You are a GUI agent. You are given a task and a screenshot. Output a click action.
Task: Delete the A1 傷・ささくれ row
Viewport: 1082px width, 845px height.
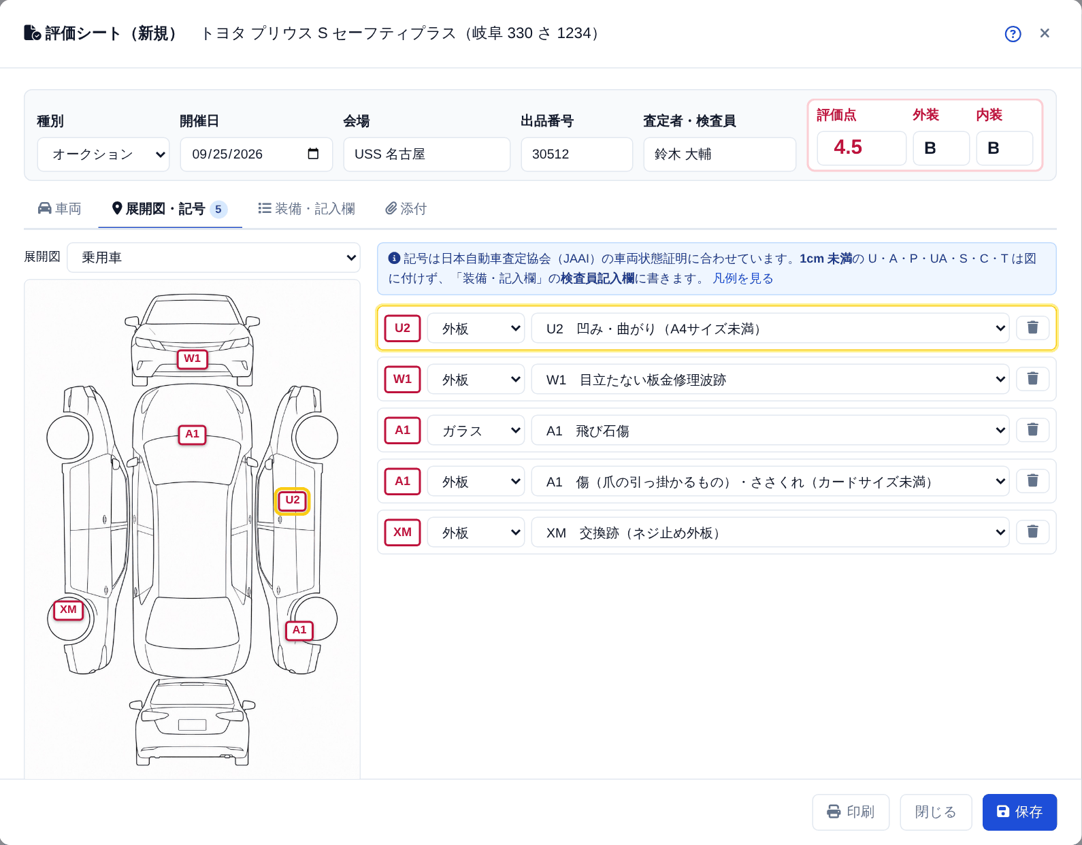point(1032,481)
